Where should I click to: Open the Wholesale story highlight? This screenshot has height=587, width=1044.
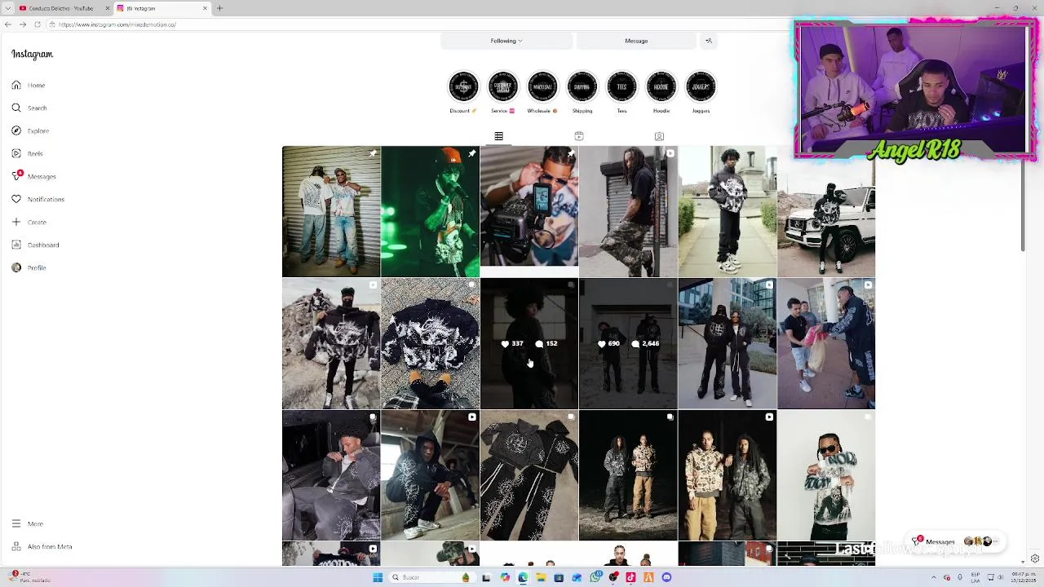click(x=542, y=86)
